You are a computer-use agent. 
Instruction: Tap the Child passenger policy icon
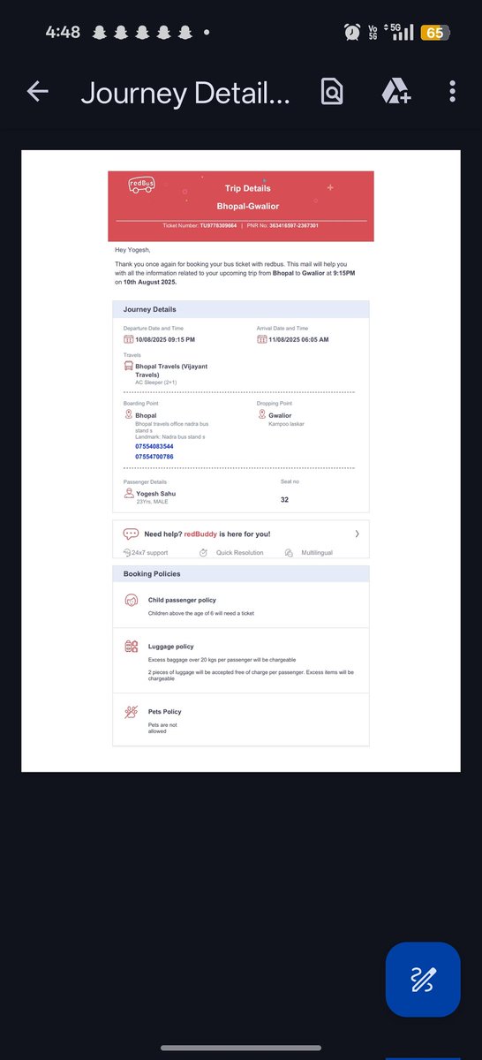pos(131,601)
